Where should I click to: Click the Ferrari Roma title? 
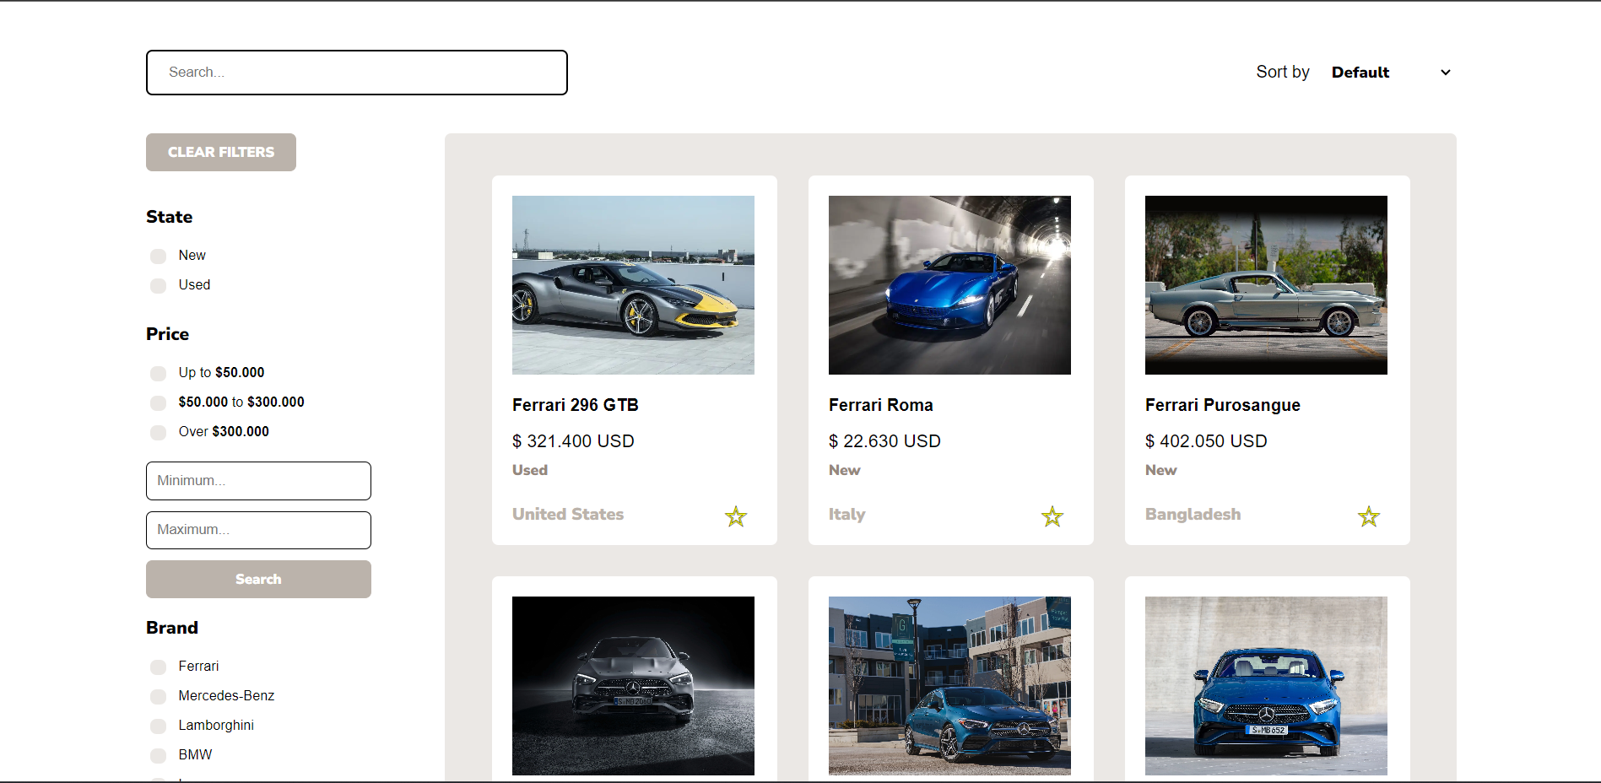881,405
